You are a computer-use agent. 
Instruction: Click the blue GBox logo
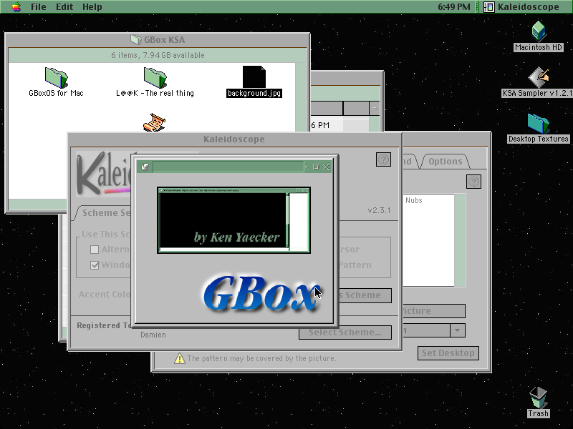[261, 293]
